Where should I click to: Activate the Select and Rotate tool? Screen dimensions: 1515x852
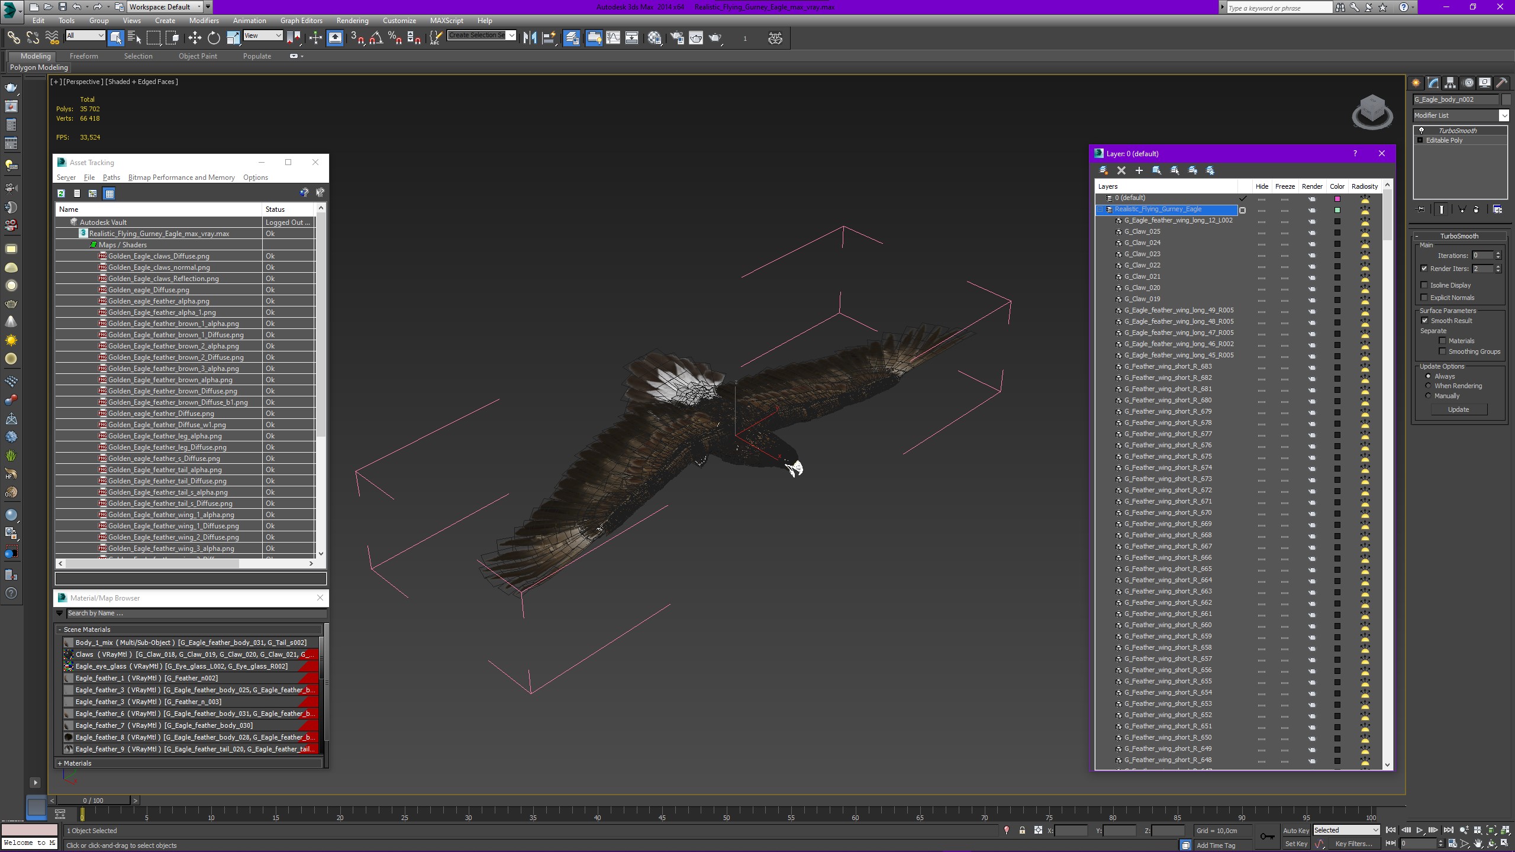(x=214, y=38)
